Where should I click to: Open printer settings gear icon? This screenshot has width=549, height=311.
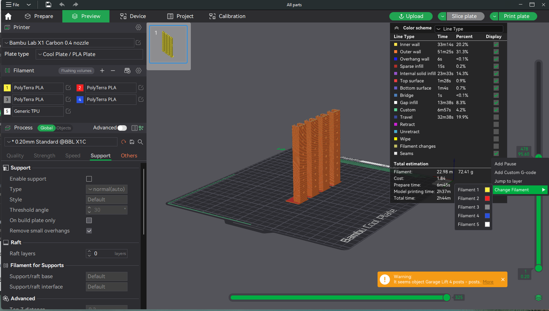pyautogui.click(x=139, y=27)
